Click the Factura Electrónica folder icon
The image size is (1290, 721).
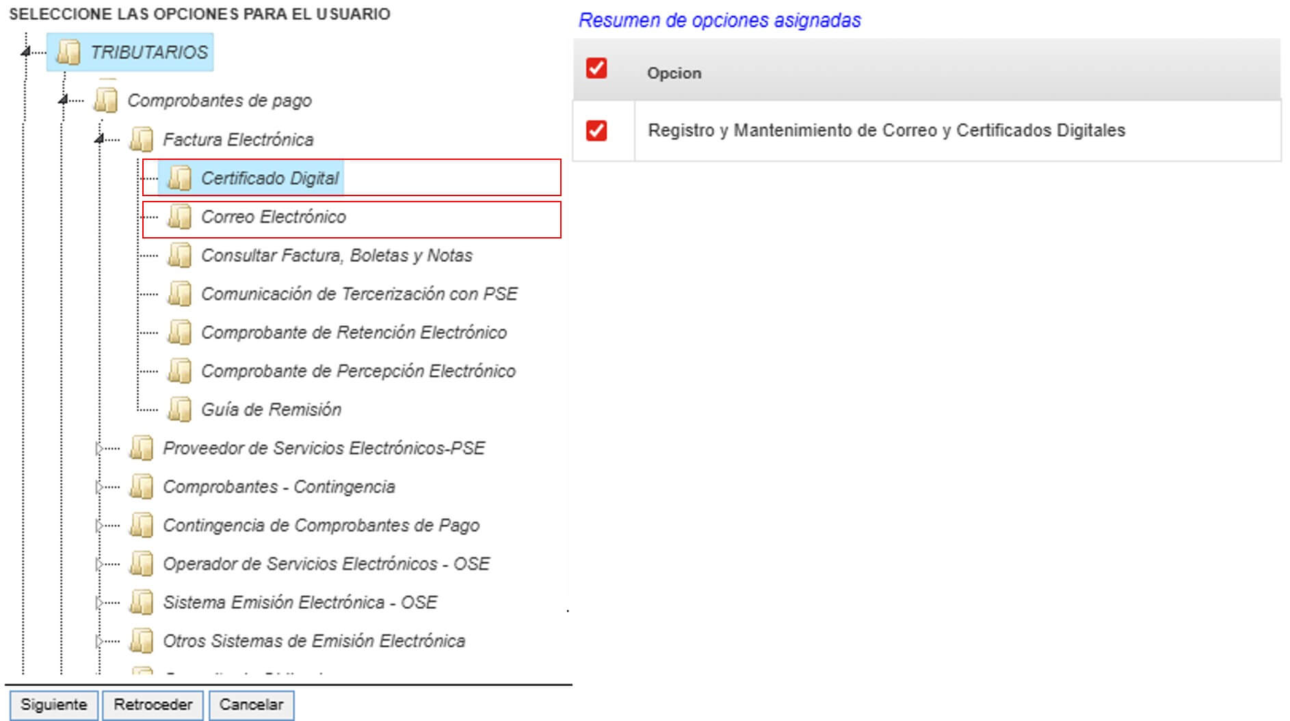[x=141, y=139]
